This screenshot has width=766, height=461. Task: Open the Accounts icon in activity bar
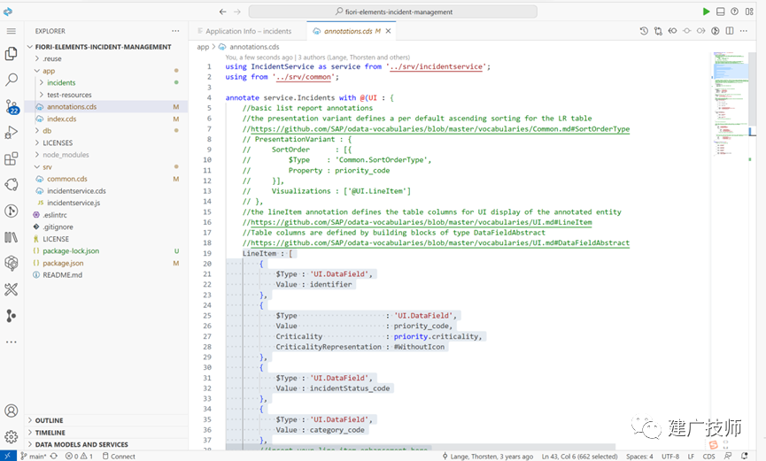pyautogui.click(x=12, y=411)
